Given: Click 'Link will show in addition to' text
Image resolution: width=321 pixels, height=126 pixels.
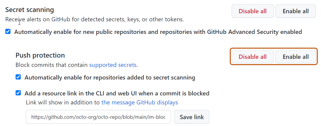Looking at the screenshot, I should click(63, 102).
